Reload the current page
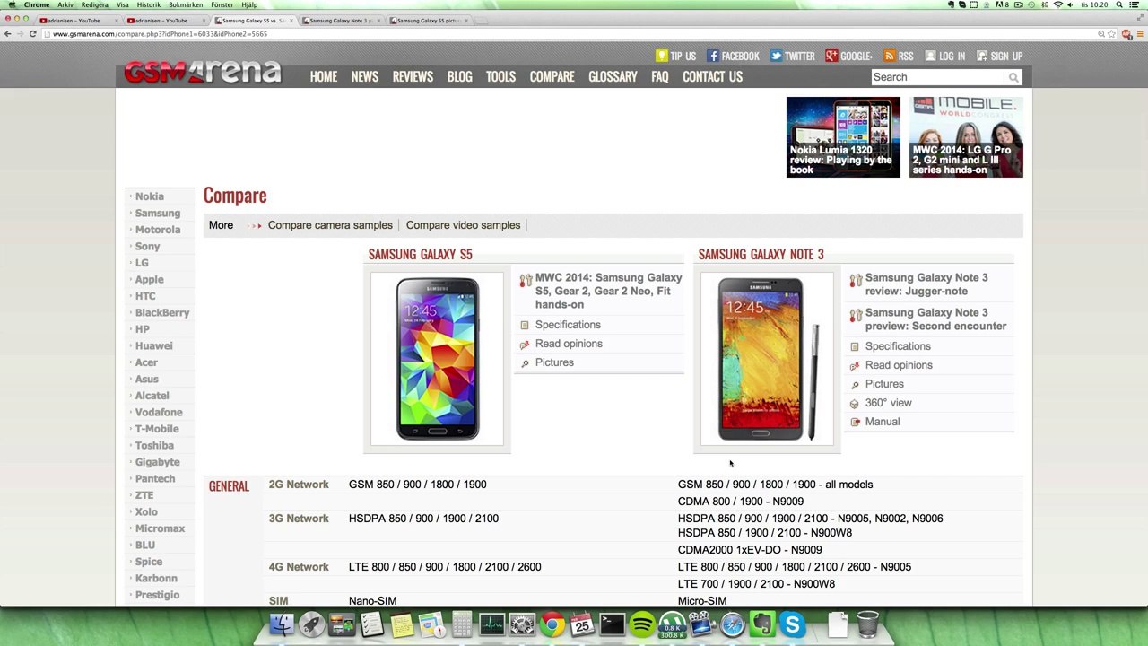Viewport: 1148px width, 646px height. coord(32,34)
